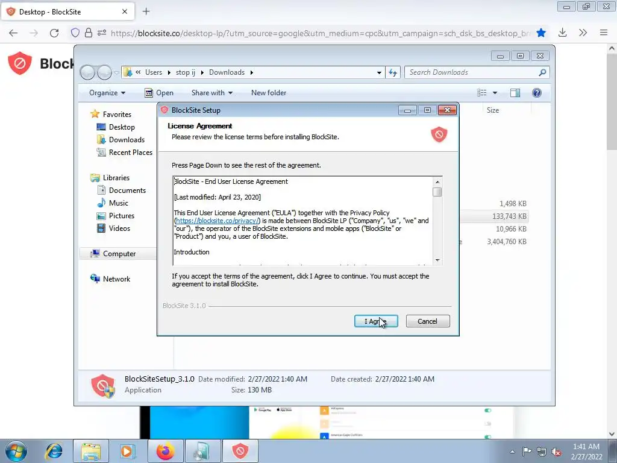The image size is (617, 463).
Task: Click I Agree in BlockSite Setup
Action: pyautogui.click(x=376, y=321)
